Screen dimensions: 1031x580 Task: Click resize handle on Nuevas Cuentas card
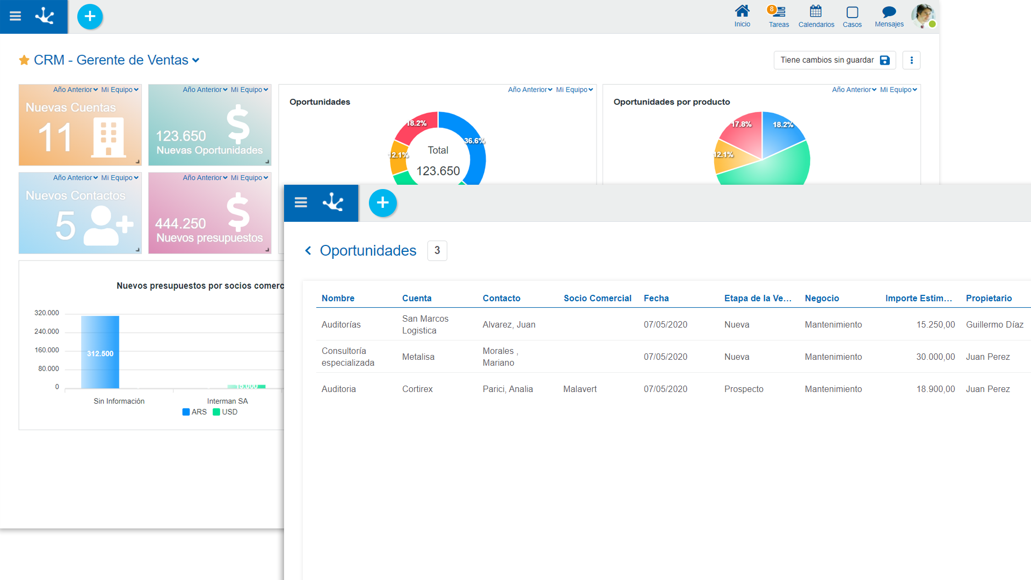[137, 161]
